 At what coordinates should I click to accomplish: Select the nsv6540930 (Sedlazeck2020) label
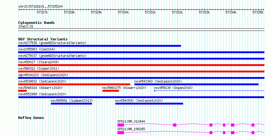click(139, 101)
